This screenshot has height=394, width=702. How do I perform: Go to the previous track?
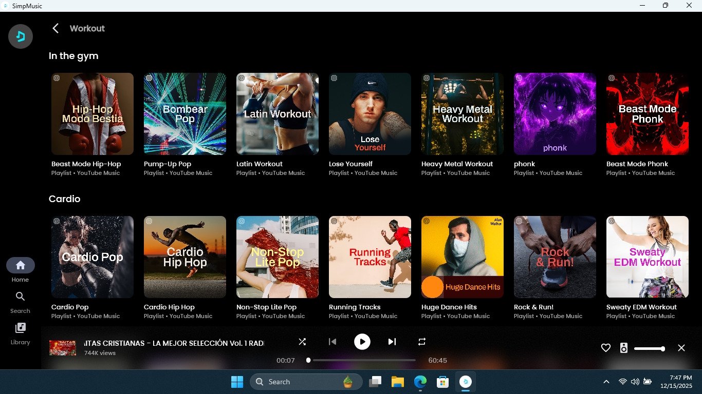point(332,342)
